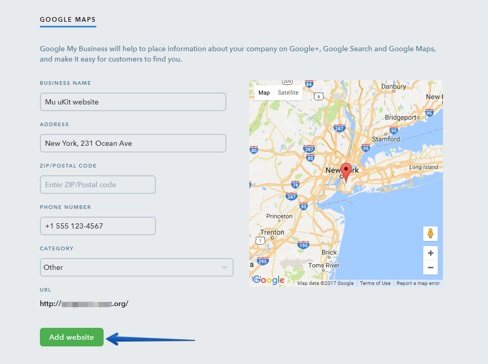
Task: Click the Interstate 295 shield on map
Action: 263,261
